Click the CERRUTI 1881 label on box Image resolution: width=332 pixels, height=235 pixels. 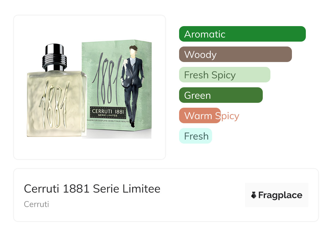(x=108, y=111)
